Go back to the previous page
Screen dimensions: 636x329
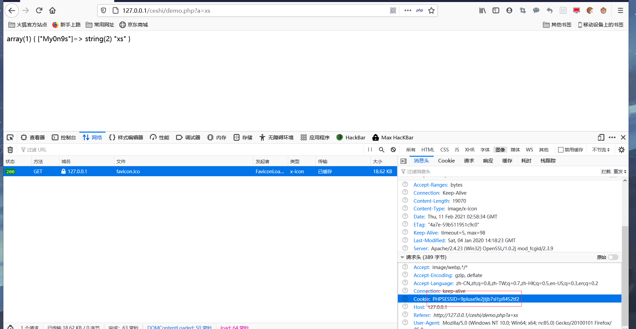[12, 11]
